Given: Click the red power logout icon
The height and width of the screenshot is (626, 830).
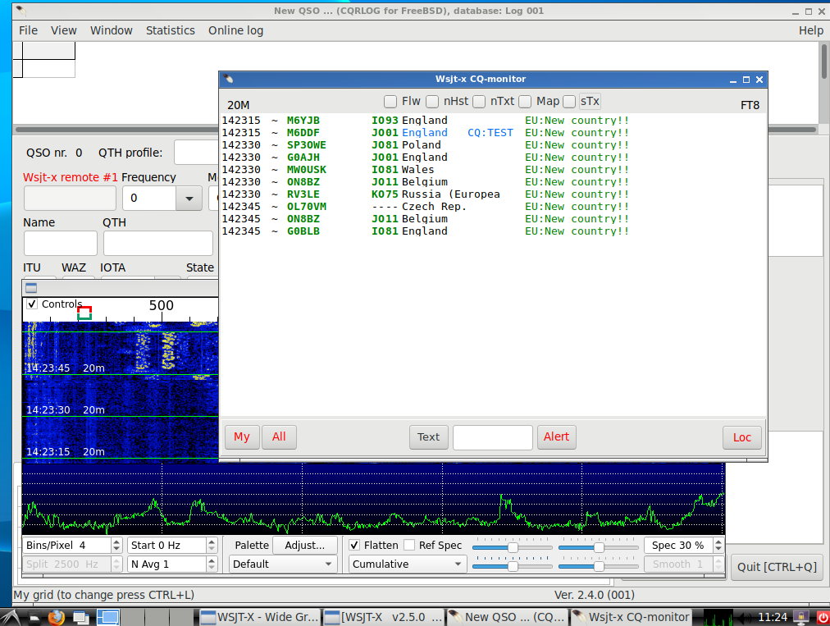Looking at the screenshot, I should pyautogui.click(x=822, y=618).
